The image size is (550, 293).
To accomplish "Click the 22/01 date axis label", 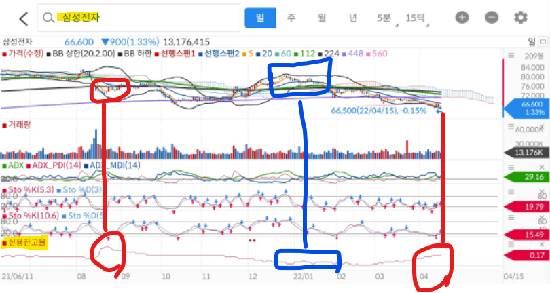I will tap(303, 277).
